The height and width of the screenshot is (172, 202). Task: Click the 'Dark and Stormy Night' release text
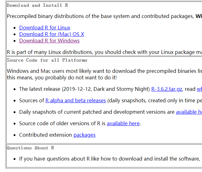(x=121, y=89)
